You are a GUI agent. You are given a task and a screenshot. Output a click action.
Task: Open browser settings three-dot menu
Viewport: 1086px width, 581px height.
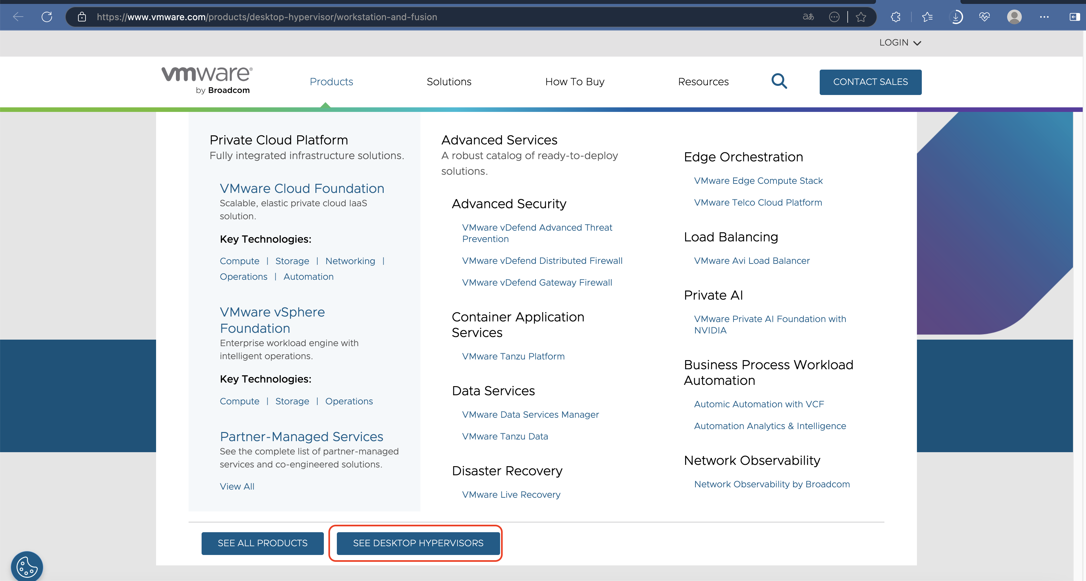(1044, 17)
